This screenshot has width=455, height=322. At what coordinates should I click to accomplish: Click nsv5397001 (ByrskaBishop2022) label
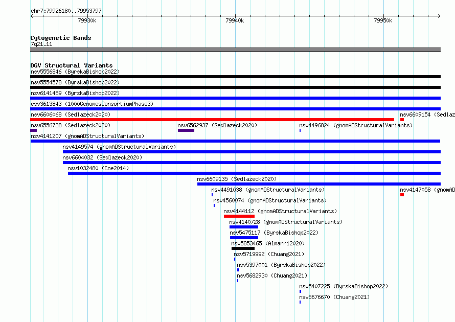click(281, 265)
